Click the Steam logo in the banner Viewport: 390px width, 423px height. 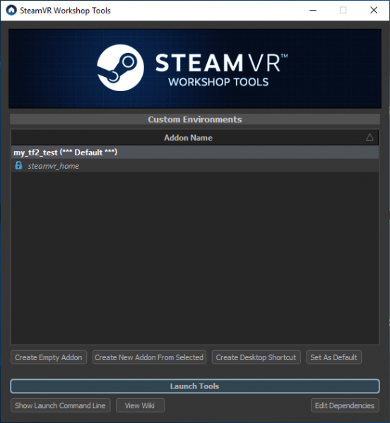(x=120, y=68)
